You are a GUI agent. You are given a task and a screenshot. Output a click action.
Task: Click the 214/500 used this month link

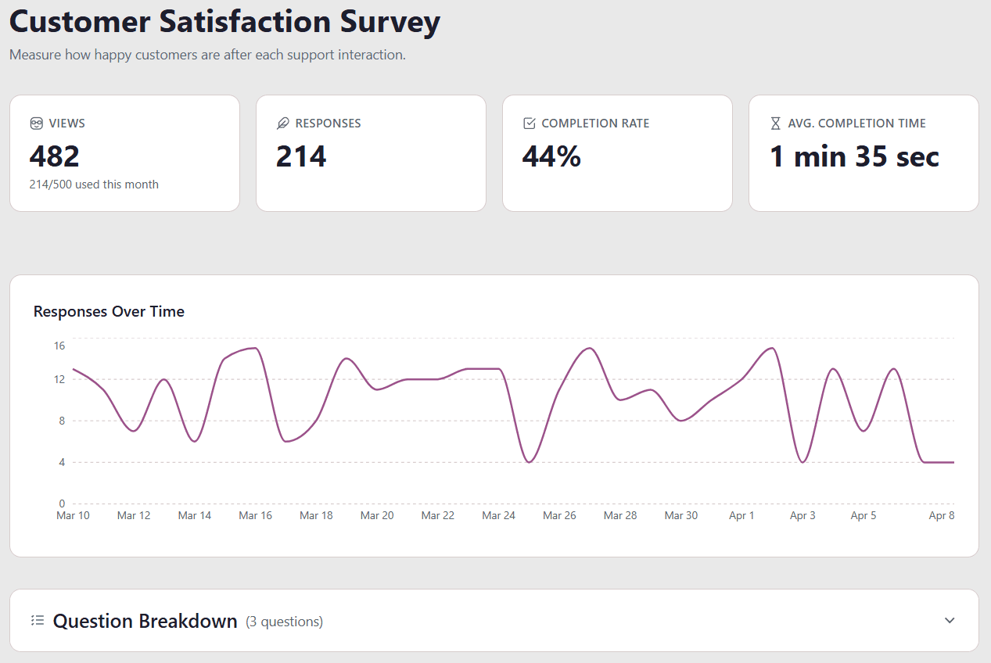pyautogui.click(x=94, y=184)
